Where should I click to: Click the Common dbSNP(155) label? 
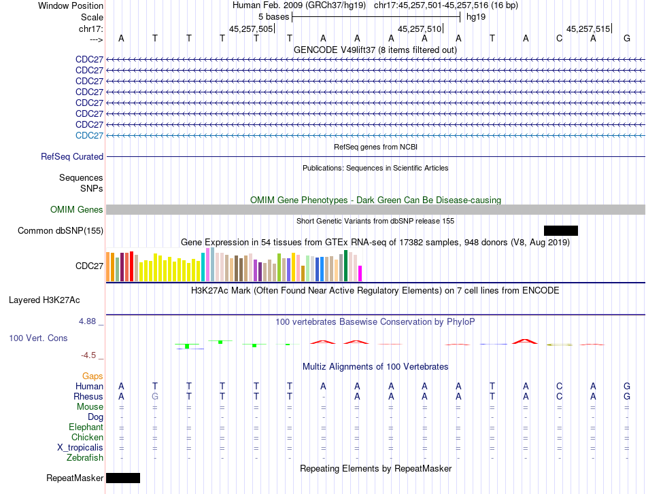click(61, 230)
